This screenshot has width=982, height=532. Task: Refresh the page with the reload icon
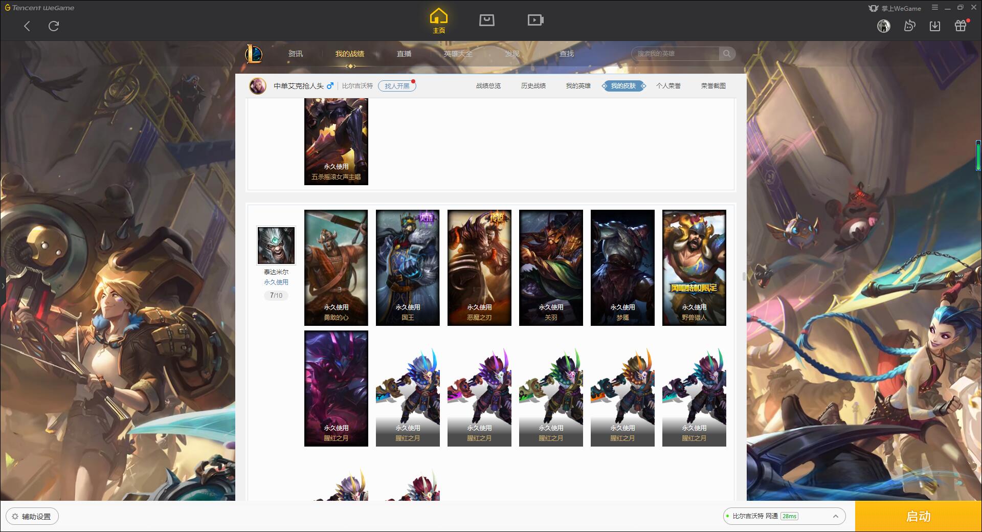coord(54,26)
